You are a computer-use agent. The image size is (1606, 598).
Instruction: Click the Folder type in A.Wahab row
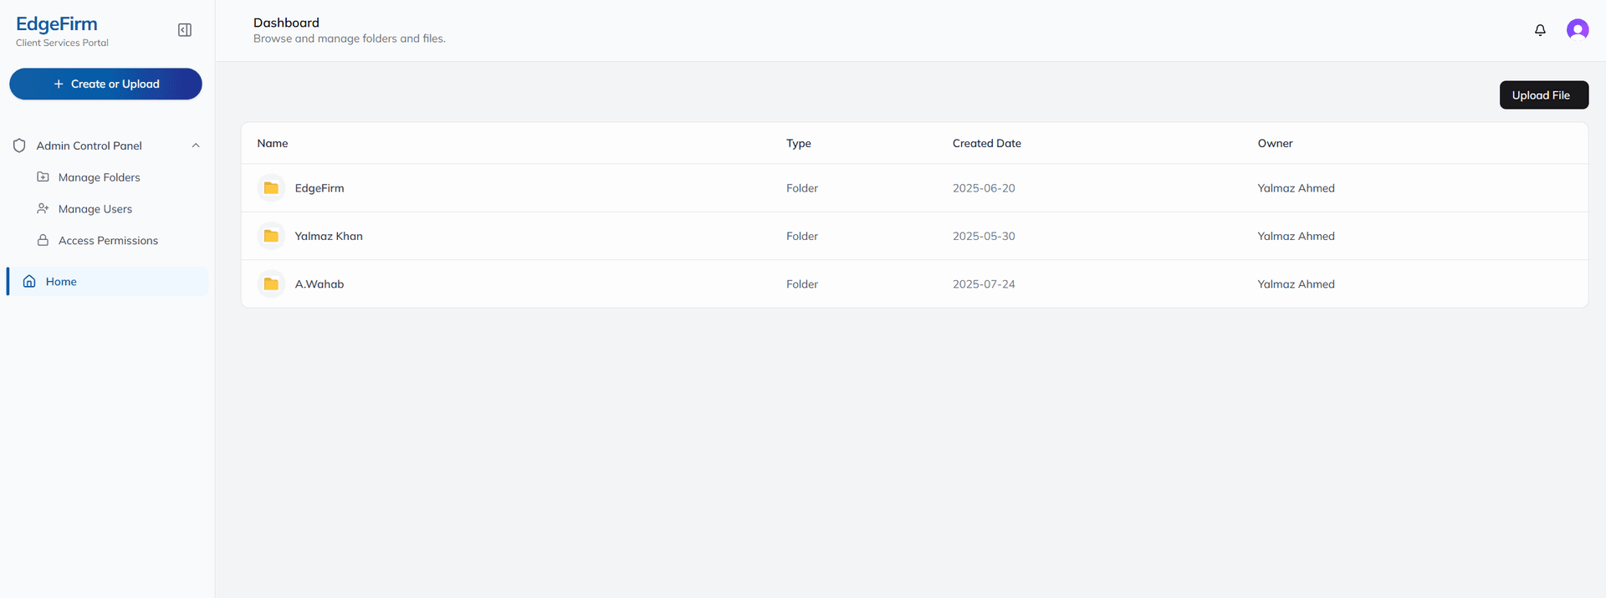(802, 284)
